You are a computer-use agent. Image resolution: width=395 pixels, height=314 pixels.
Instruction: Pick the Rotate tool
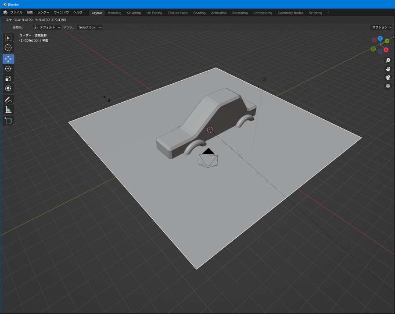tap(8, 69)
